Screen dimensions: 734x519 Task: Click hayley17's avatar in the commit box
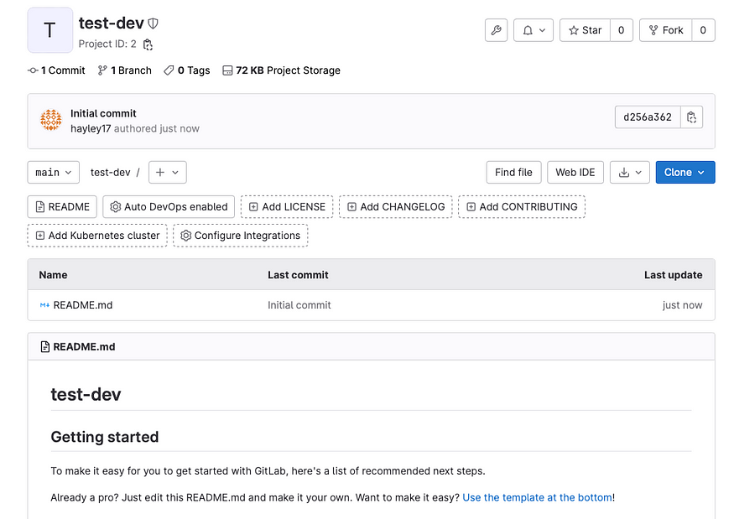point(51,120)
